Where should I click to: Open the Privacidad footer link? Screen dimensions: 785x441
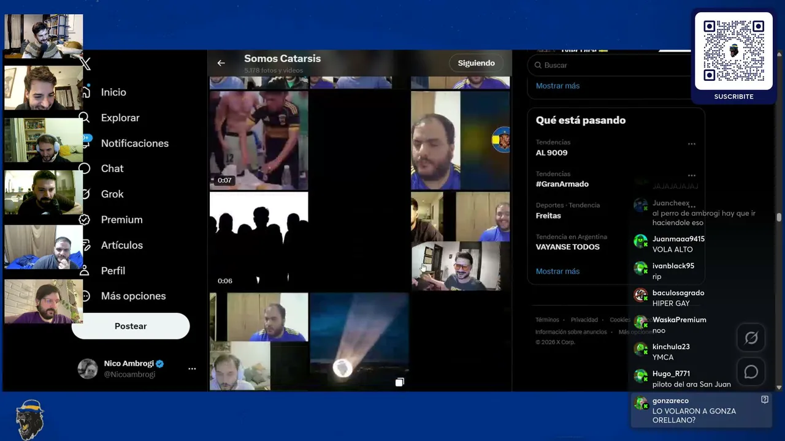click(x=584, y=320)
